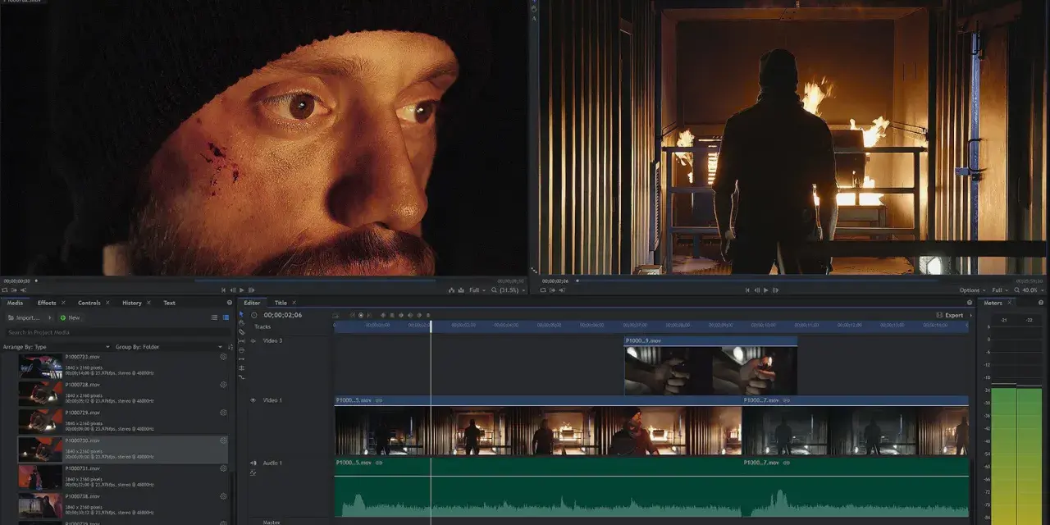Screen dimensions: 1050x525
Task: Select the Rate Stretch tool
Action: pyautogui.click(x=241, y=377)
